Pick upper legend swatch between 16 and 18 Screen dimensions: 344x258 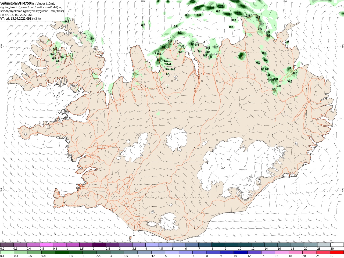pos(284,245)
